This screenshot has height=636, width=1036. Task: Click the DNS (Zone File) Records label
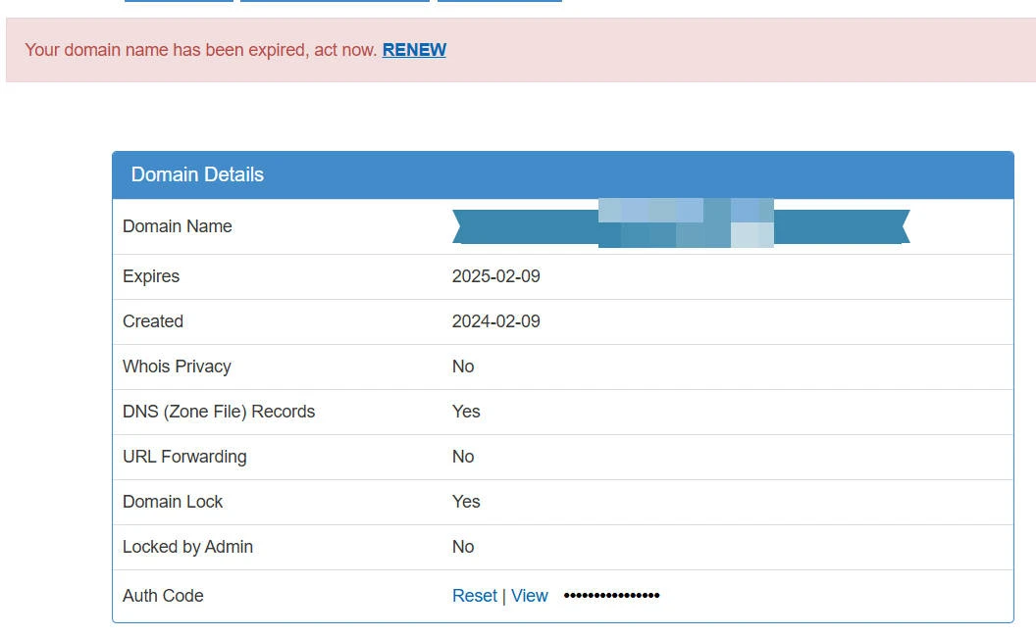tap(219, 412)
